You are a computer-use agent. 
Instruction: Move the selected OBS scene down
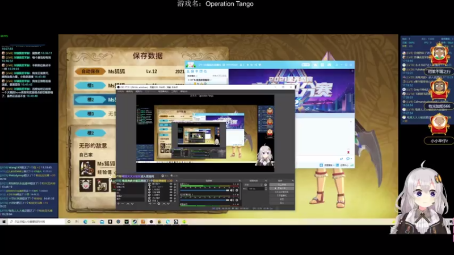coord(132,204)
